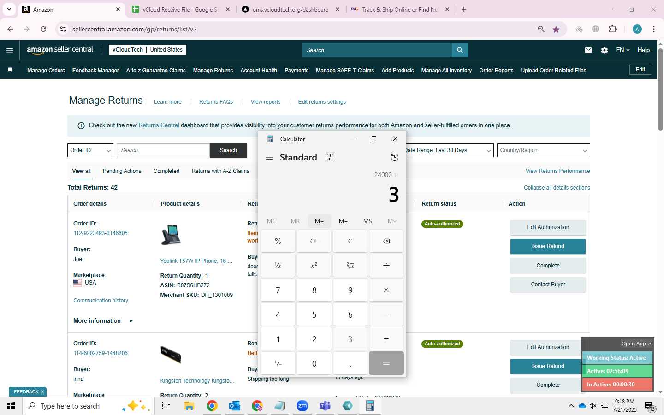This screenshot has height=415, width=664.
Task: Open the Date Range Last 30 Days dropdown
Action: click(448, 150)
